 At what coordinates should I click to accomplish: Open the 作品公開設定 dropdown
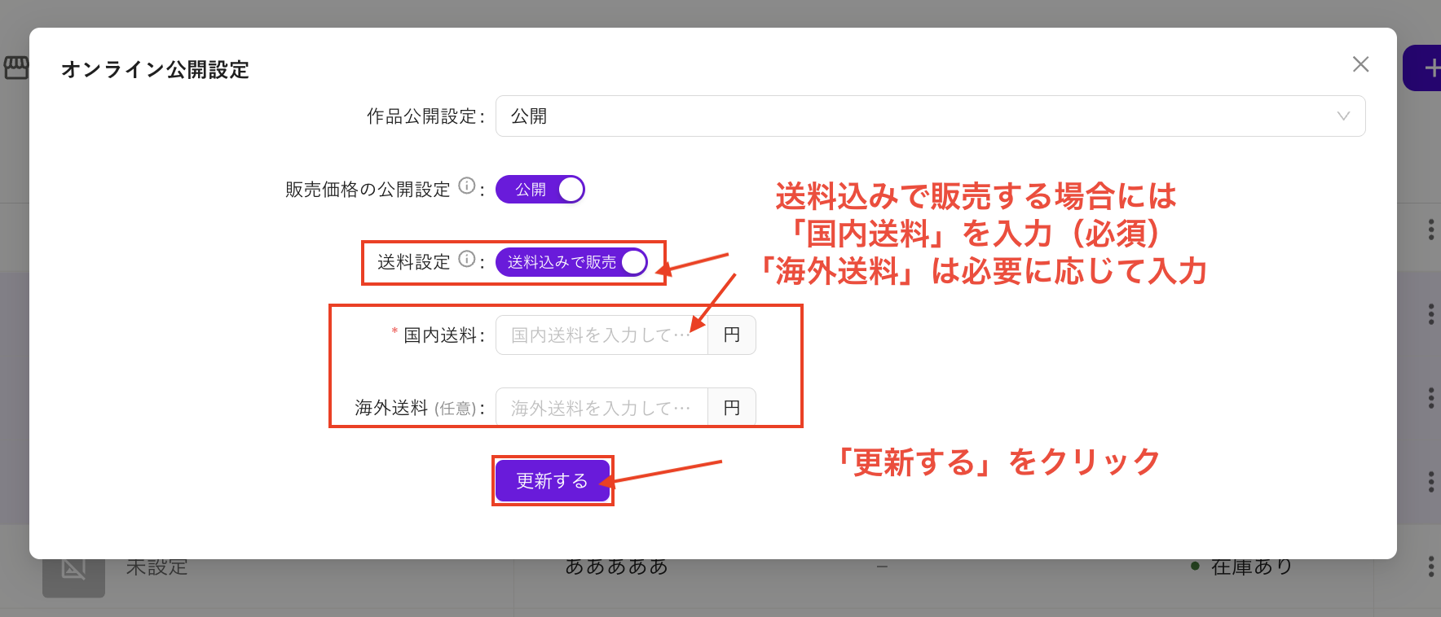[930, 116]
